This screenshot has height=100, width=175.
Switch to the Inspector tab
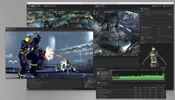[x=145, y=8]
